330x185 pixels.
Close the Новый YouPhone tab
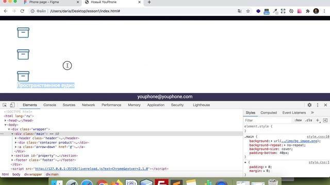(139, 2)
